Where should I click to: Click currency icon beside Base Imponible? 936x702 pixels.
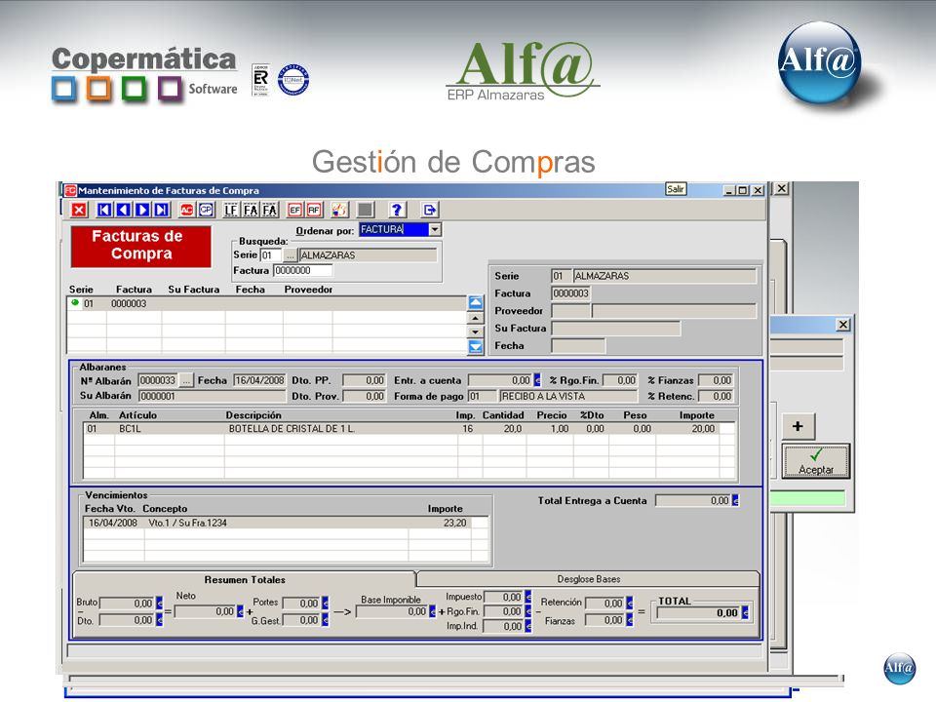(432, 611)
